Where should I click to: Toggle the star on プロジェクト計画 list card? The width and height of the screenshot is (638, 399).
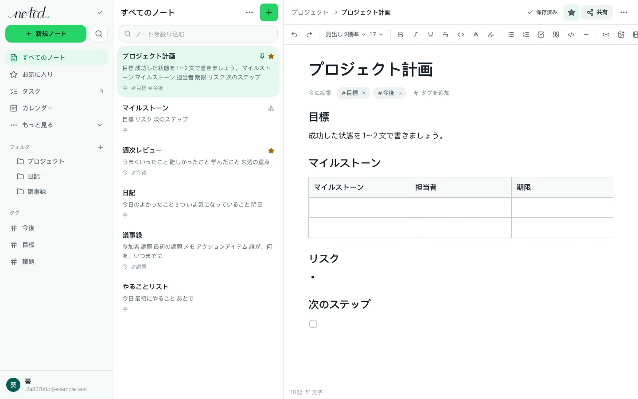[271, 56]
